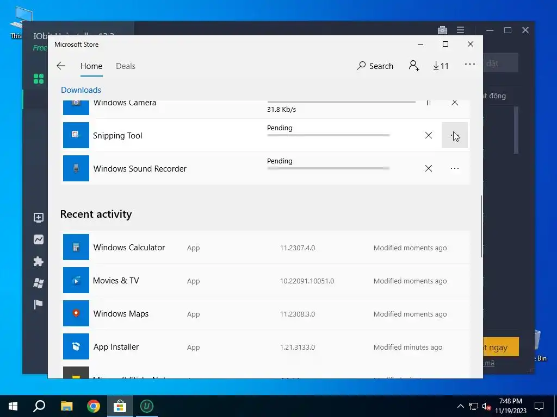Select the Windows Sound Recorder name
The width and height of the screenshot is (557, 417).
[140, 168]
